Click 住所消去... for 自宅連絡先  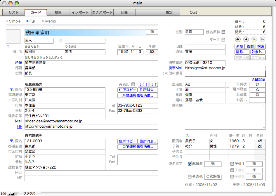148,141
